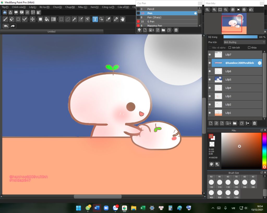This screenshot has width=267, height=213.
Task: Toggle visibility of Lớp1 layer
Action: pos(210,113)
